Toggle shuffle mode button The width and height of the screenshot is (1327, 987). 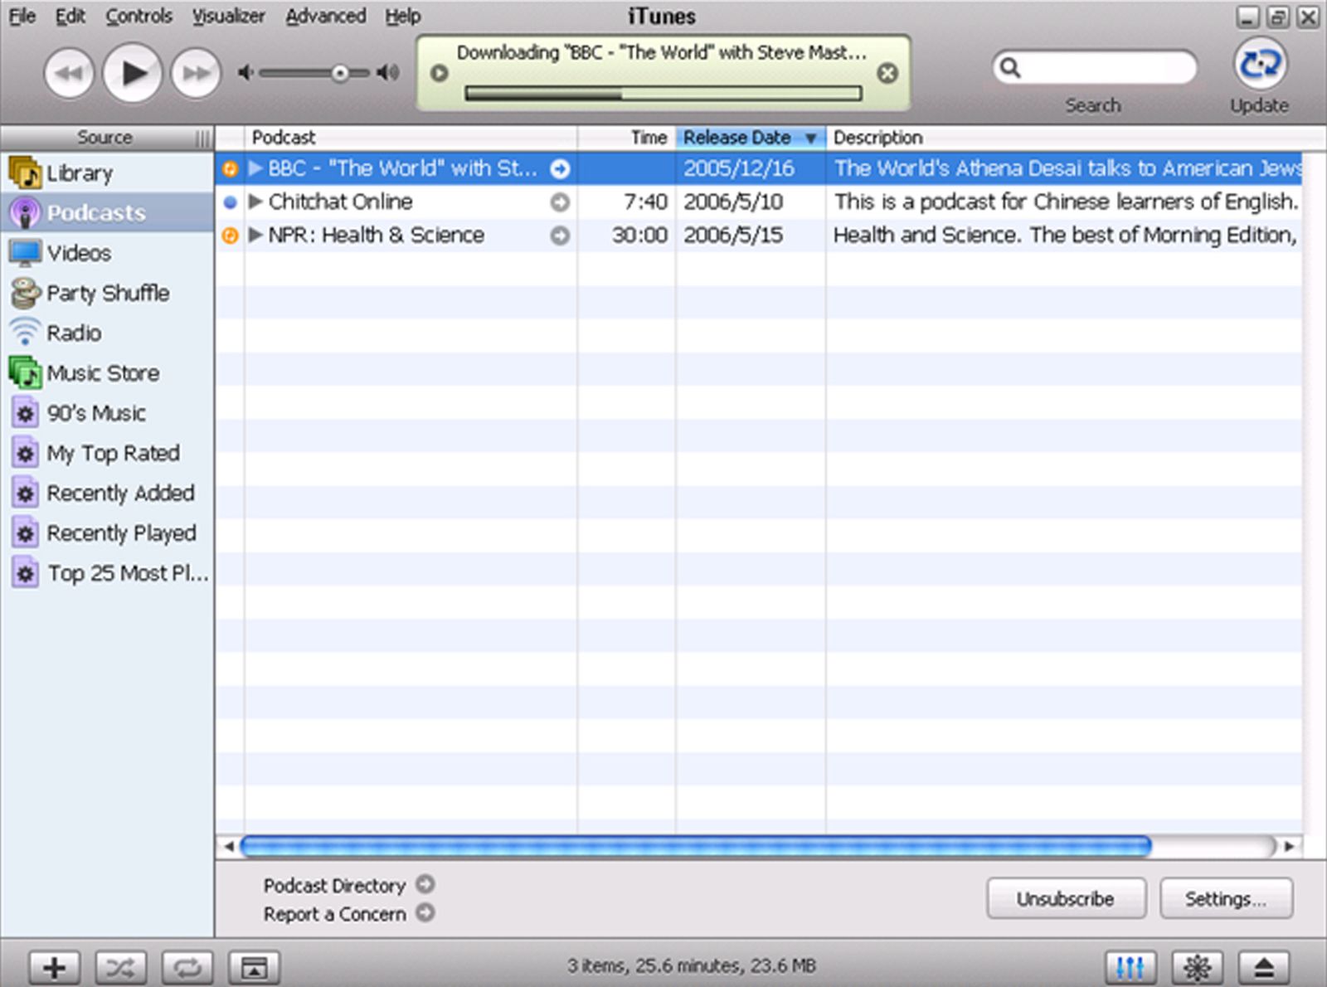click(121, 967)
